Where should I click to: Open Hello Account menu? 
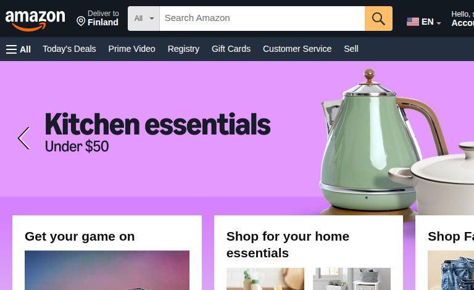pyautogui.click(x=462, y=19)
